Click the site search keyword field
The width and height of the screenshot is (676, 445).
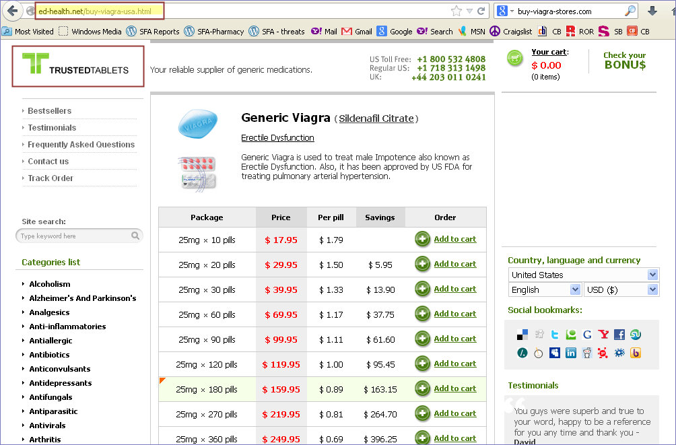(x=74, y=236)
